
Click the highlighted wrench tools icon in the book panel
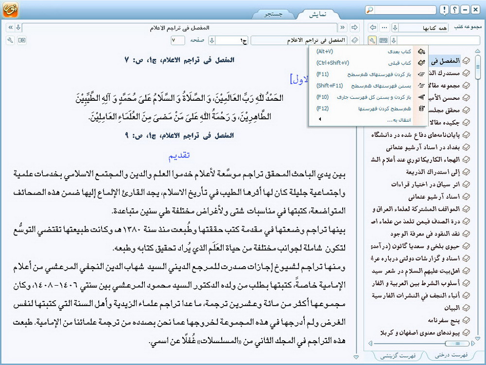372,40
